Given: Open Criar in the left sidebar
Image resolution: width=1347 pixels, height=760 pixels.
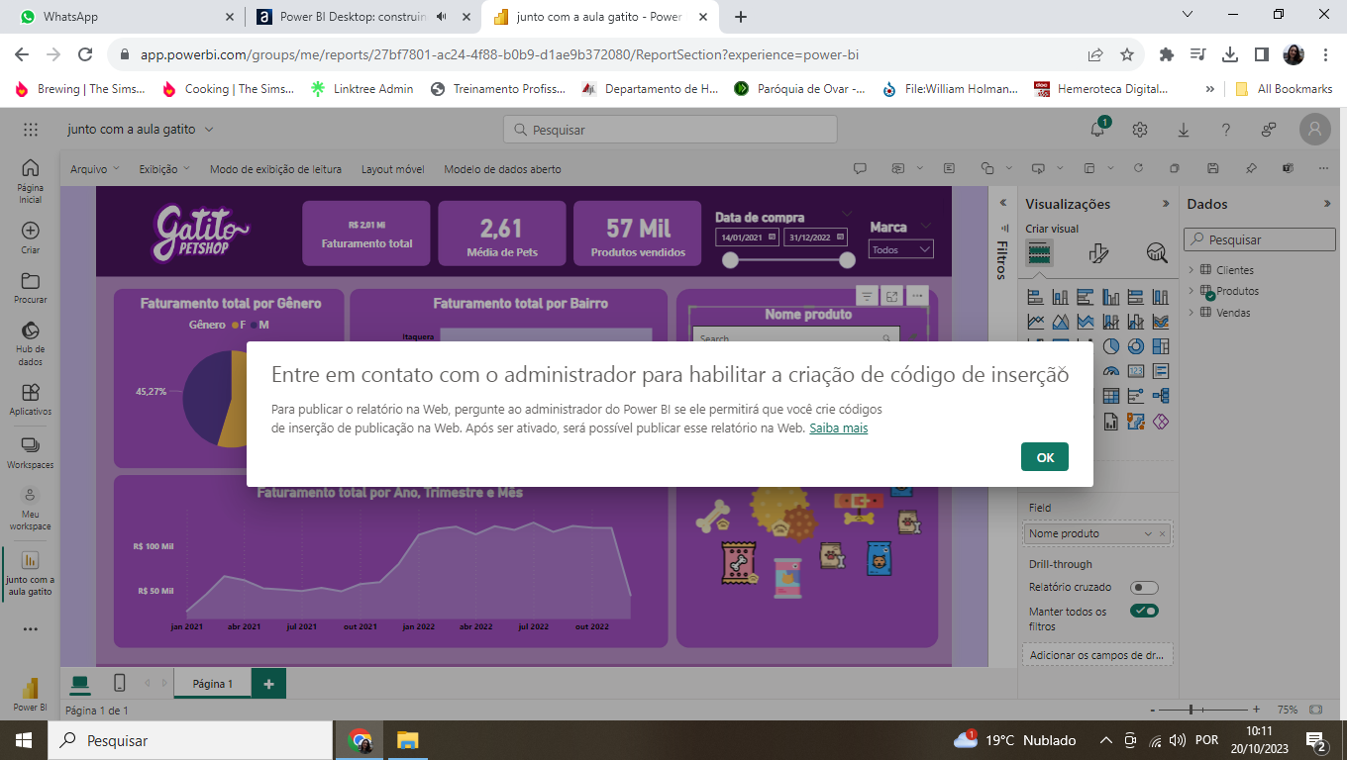Looking at the screenshot, I should [31, 237].
